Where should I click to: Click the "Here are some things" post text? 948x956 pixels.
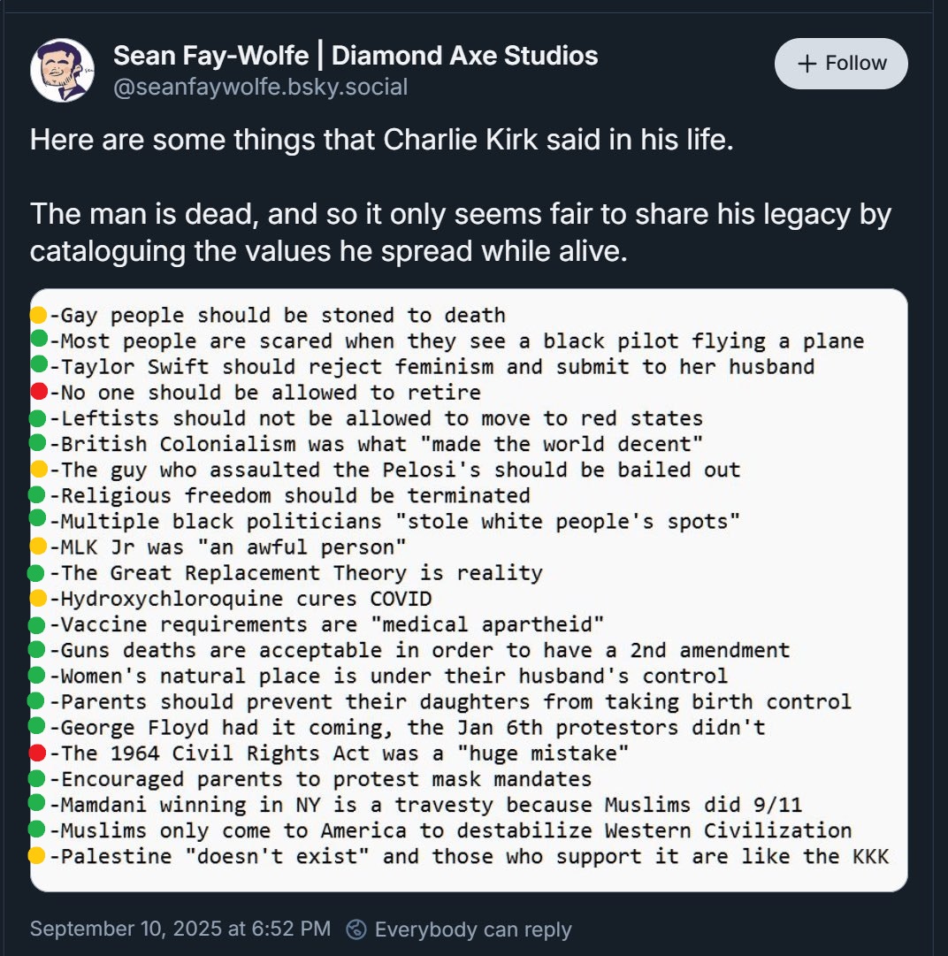(x=381, y=141)
